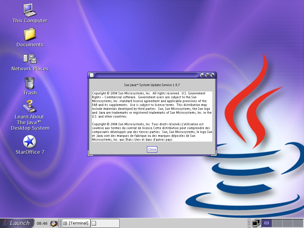The width and height of the screenshot is (304, 228).
Task: Click the Sun Java System Update Service 1.0.7 heading
Action: coord(152,85)
